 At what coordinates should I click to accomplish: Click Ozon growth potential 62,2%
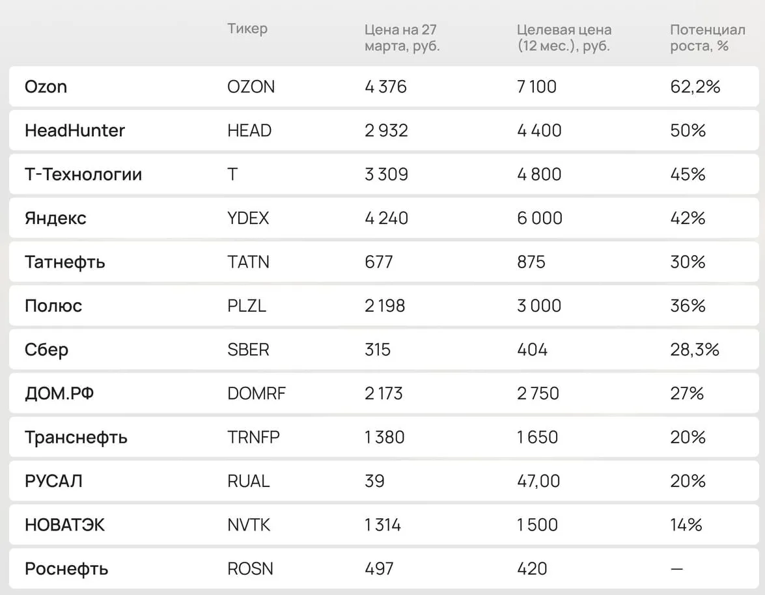(x=695, y=87)
